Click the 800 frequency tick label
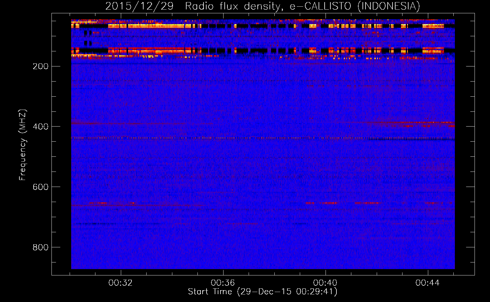Viewport: 490px width, 302px height. pos(41,247)
